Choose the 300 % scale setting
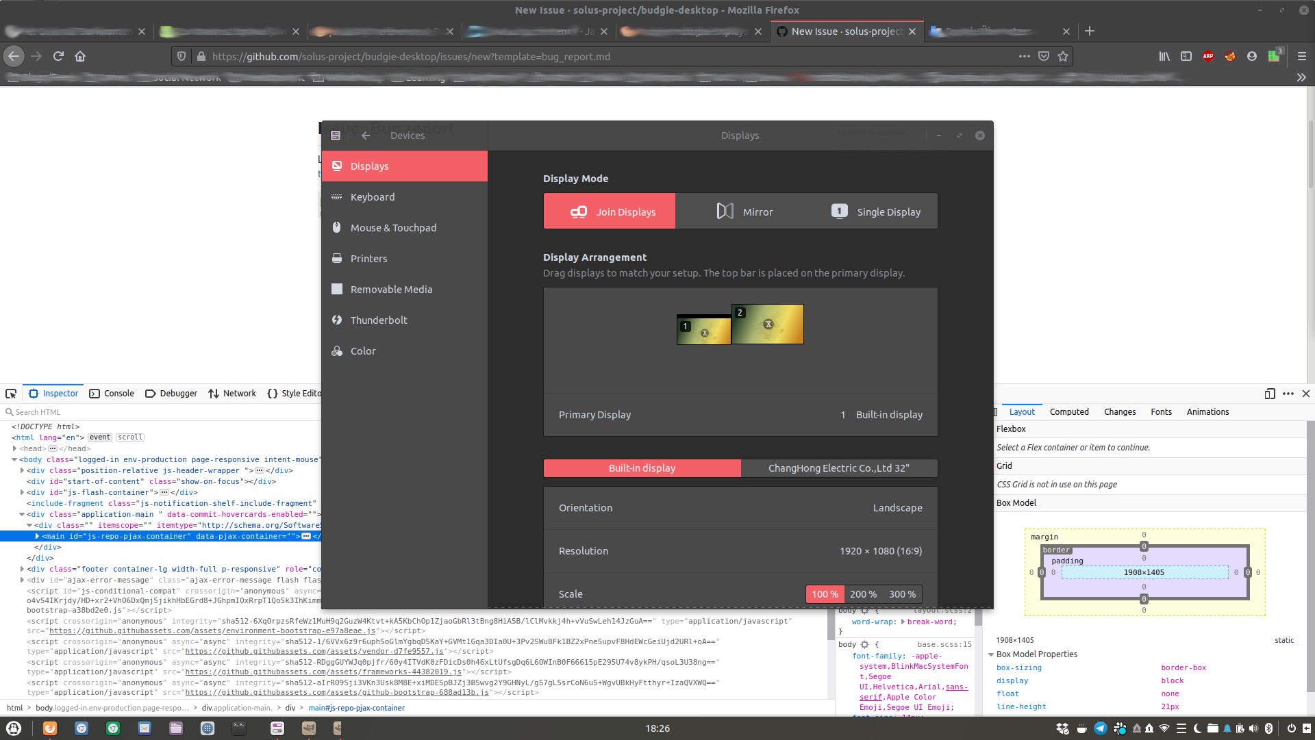This screenshot has height=740, width=1315. [902, 594]
